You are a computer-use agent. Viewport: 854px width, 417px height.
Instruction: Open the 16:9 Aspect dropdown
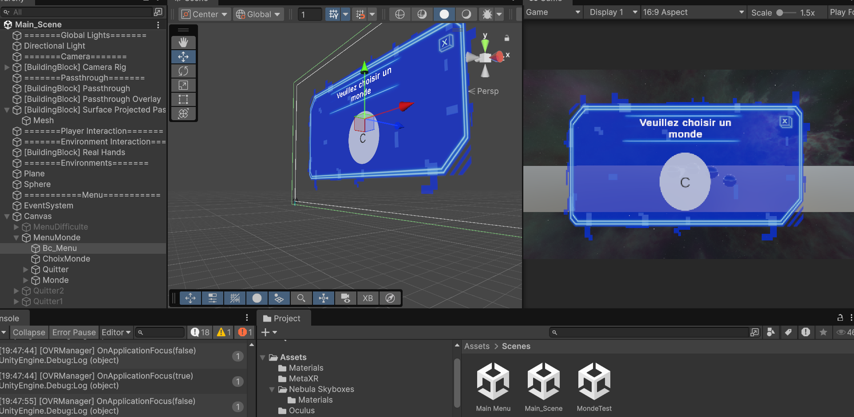pyautogui.click(x=693, y=12)
